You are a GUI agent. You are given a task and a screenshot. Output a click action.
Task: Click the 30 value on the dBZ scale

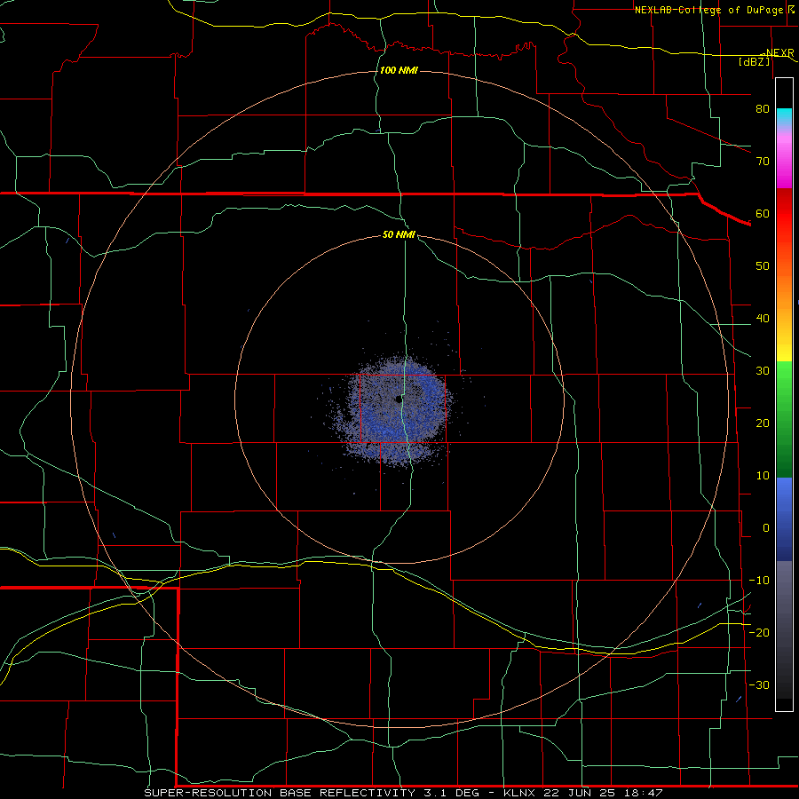click(x=763, y=371)
